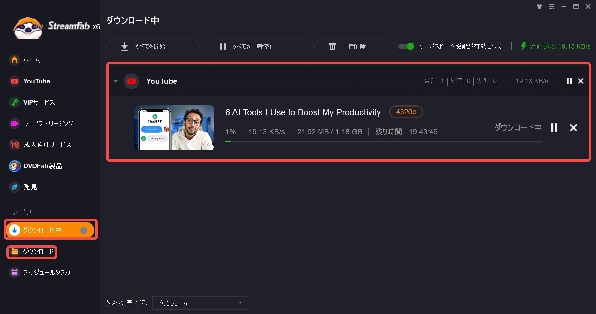Click the 発見 compass icon

click(14, 187)
